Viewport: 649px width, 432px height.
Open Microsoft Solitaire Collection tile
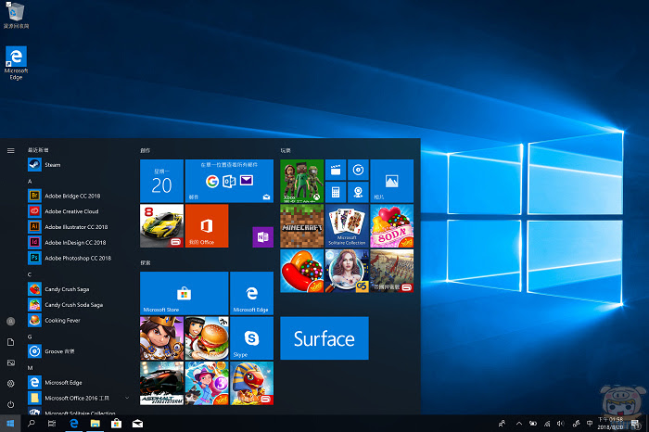(x=347, y=226)
